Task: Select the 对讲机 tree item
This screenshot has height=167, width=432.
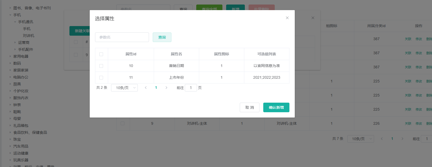Action: point(29,36)
